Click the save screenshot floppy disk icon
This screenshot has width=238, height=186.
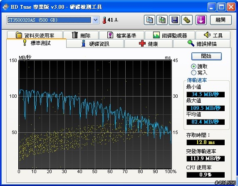click(x=175, y=20)
